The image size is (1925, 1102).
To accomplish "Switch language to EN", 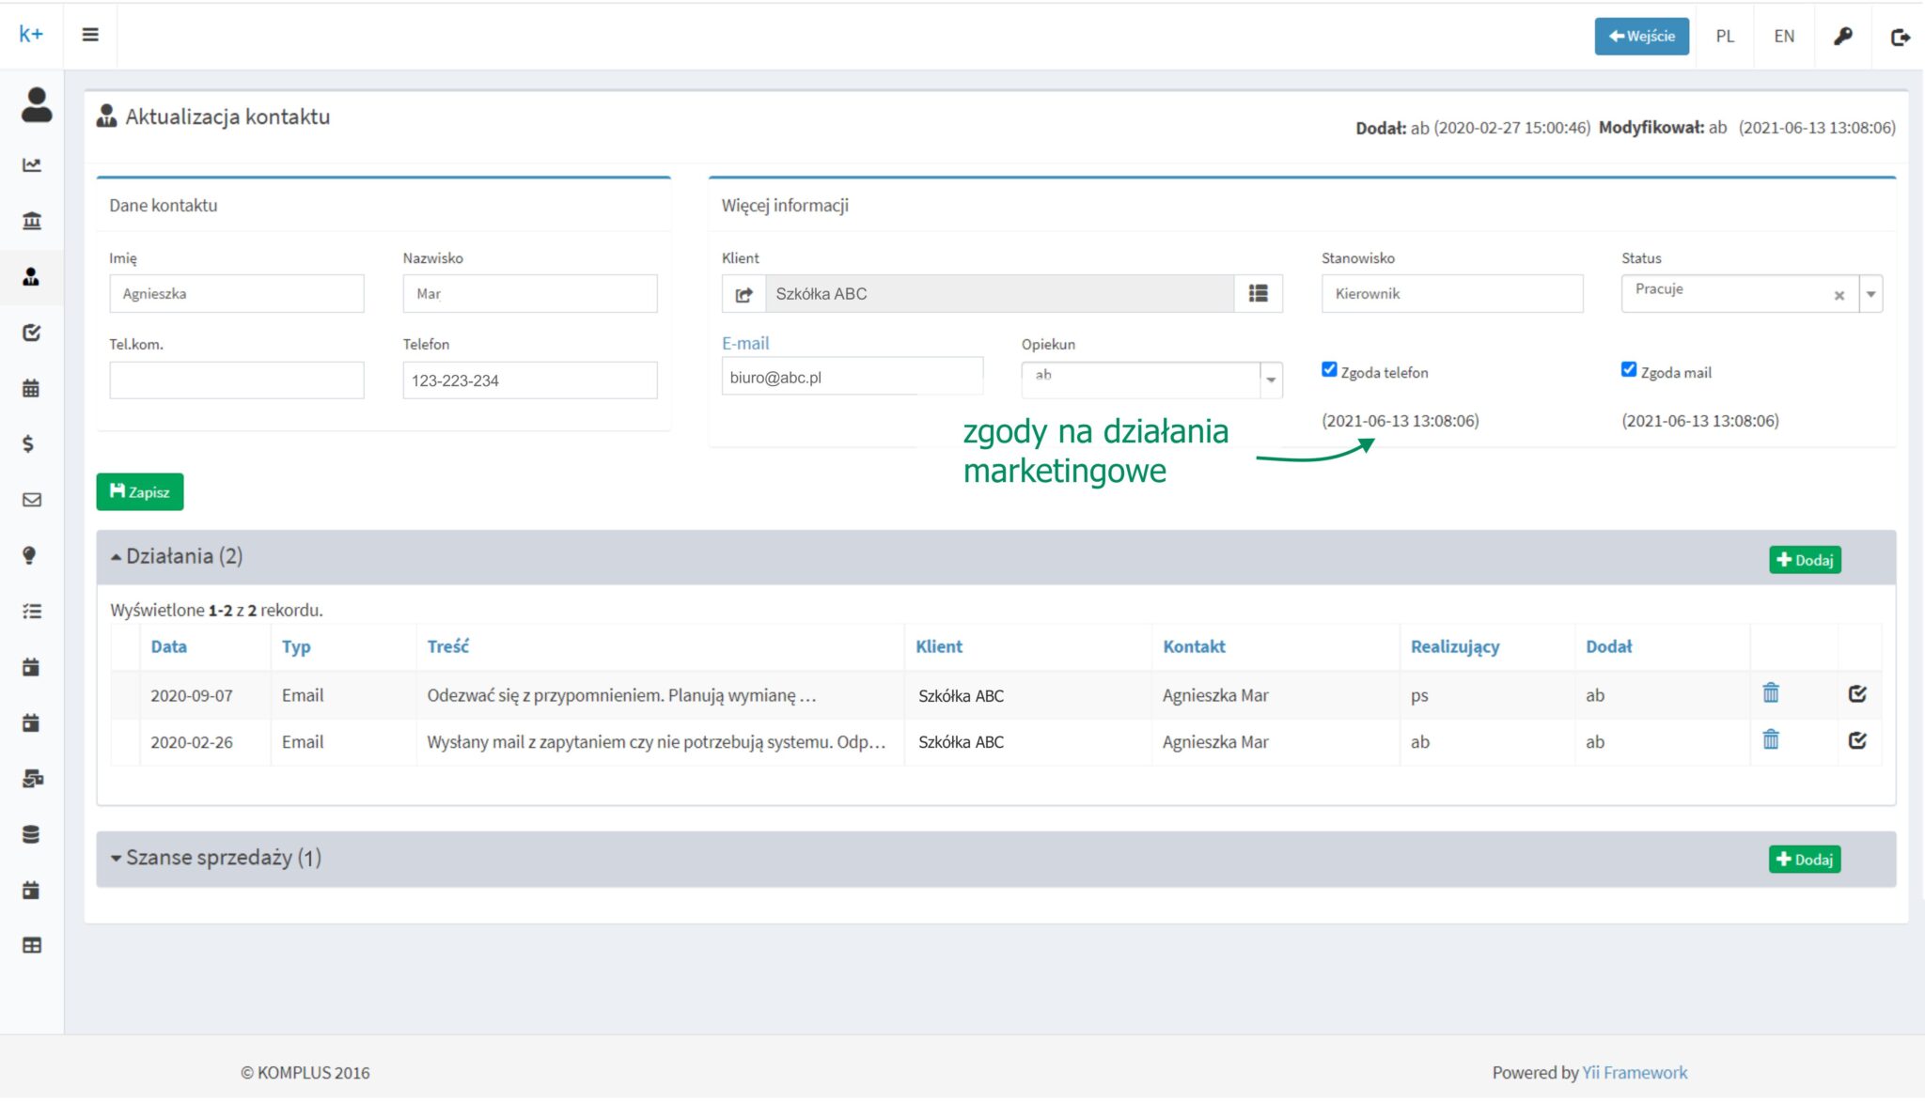I will (x=1784, y=37).
